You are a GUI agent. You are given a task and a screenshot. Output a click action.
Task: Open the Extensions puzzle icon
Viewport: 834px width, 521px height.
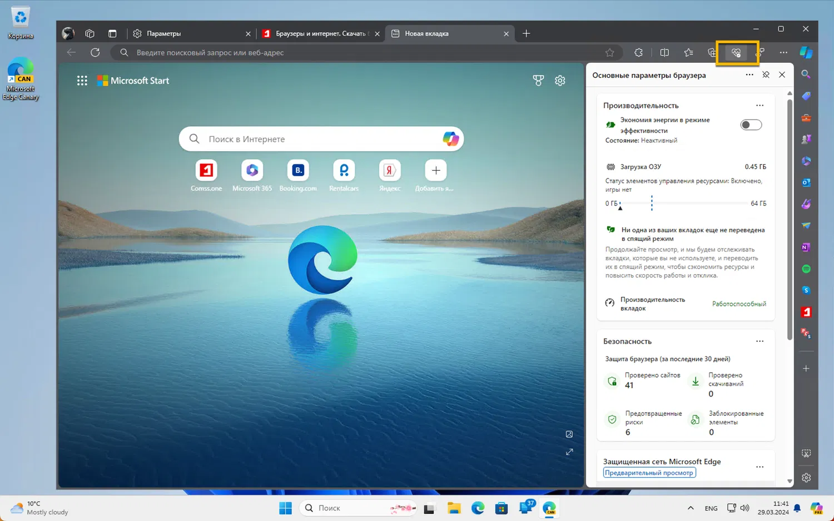coord(638,52)
